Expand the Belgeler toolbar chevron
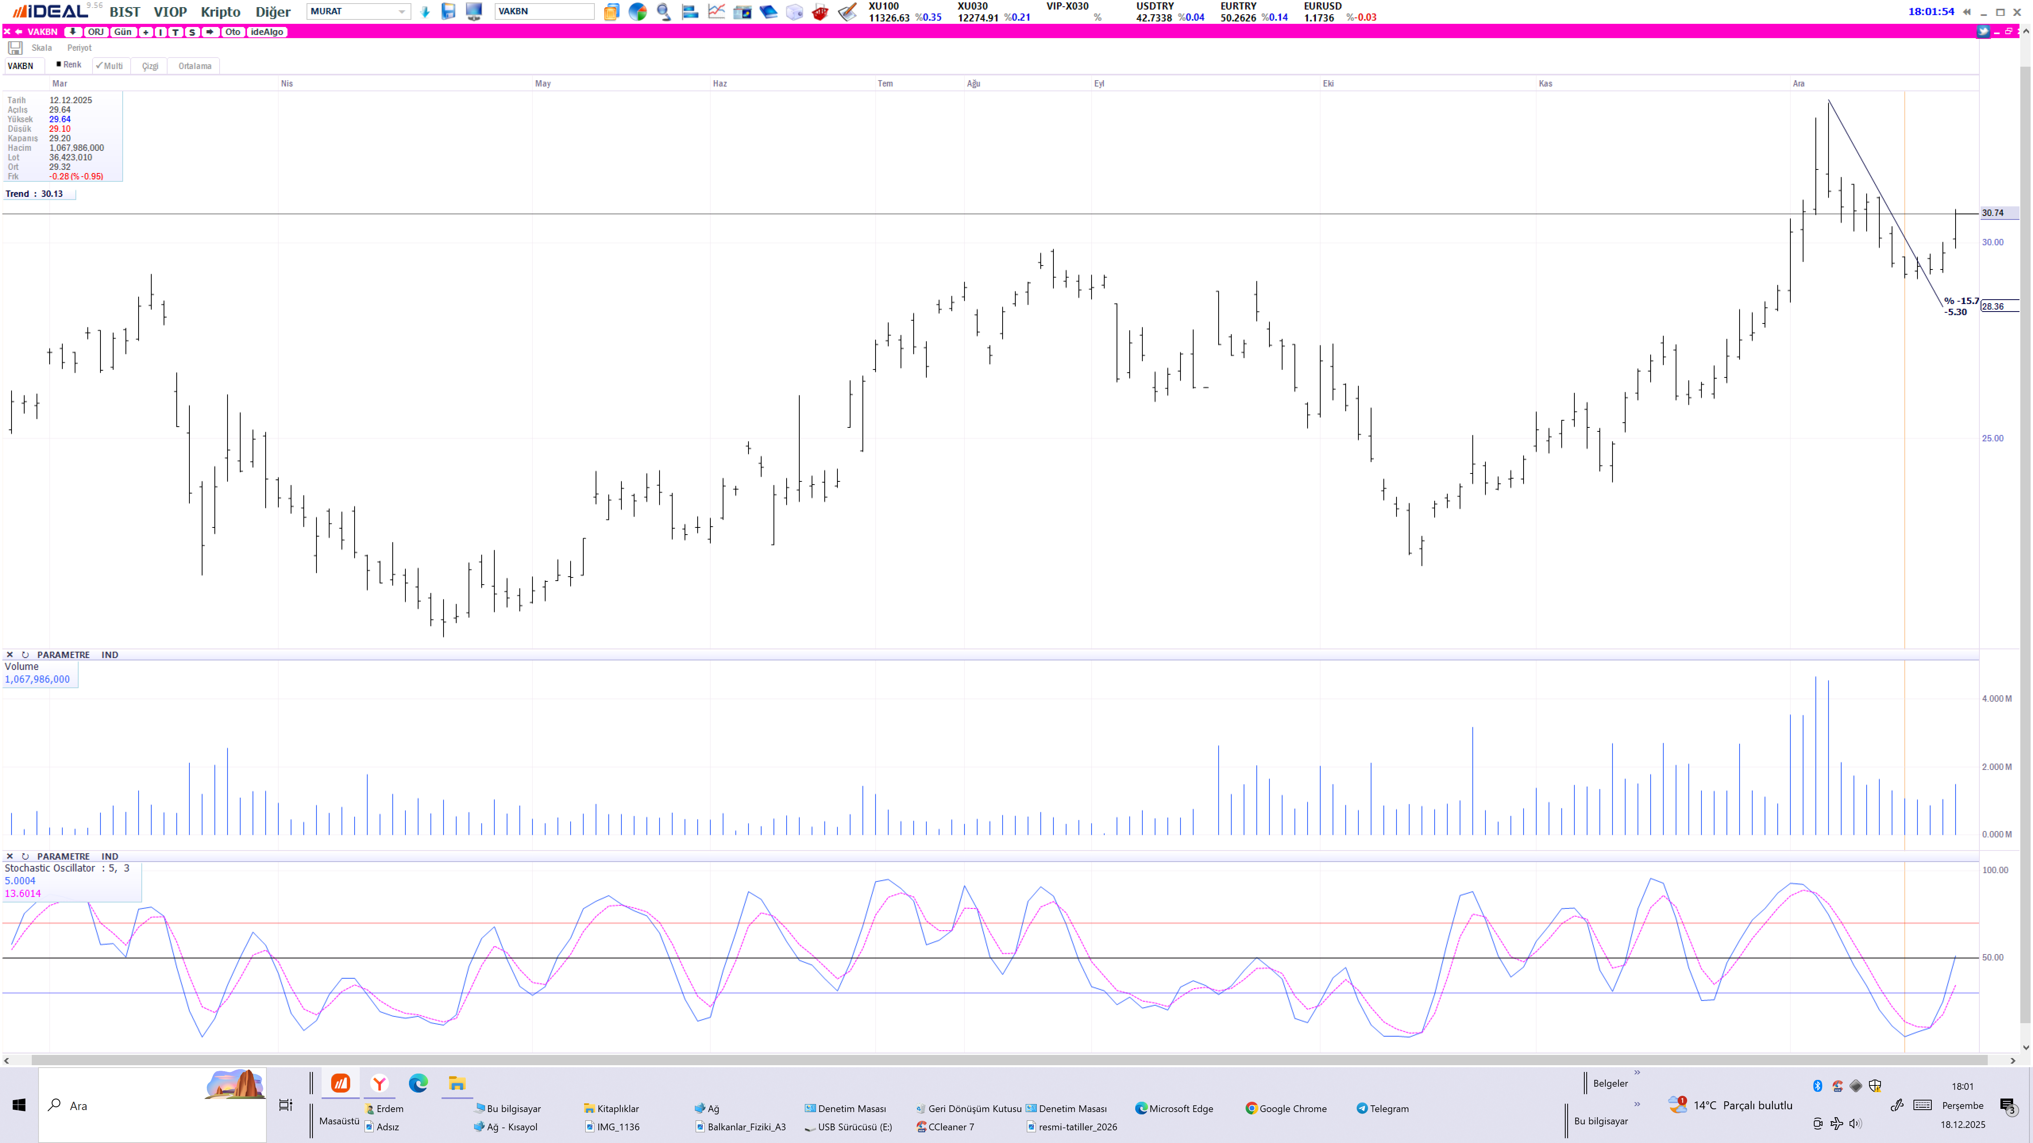Screen dimensions: 2033x1143 click(x=1638, y=1073)
